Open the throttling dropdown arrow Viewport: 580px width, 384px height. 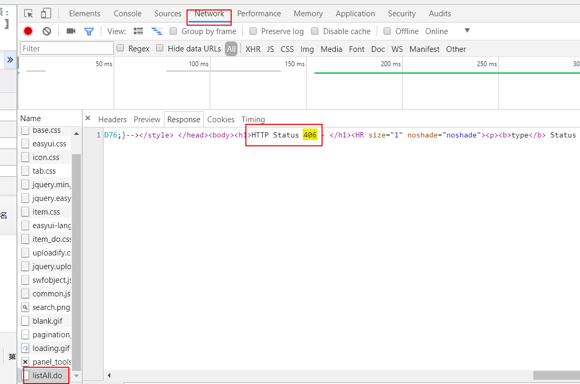467,30
